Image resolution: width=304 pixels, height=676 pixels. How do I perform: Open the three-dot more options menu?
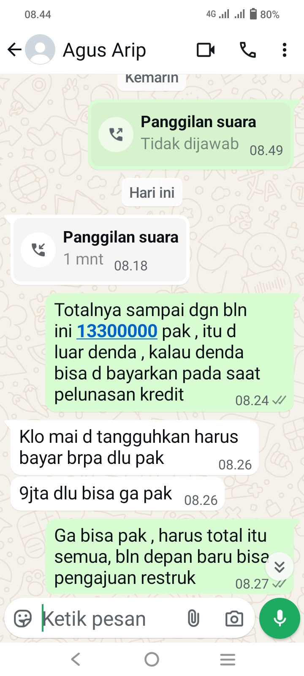tap(285, 50)
